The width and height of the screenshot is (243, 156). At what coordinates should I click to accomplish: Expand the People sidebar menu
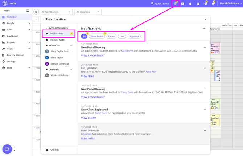click(x=16, y=23)
